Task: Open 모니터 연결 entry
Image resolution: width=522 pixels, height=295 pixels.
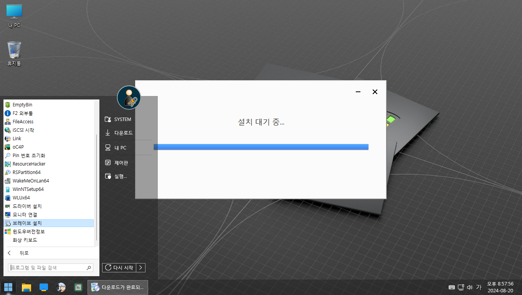Action: [49, 214]
